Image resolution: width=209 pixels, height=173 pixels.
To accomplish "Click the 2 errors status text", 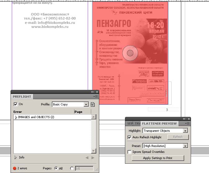I will tap(22, 168).
